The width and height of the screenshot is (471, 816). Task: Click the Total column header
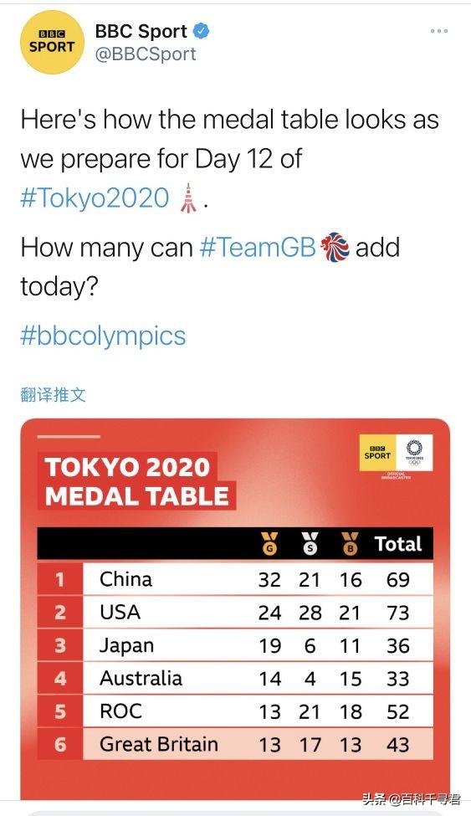tap(399, 544)
